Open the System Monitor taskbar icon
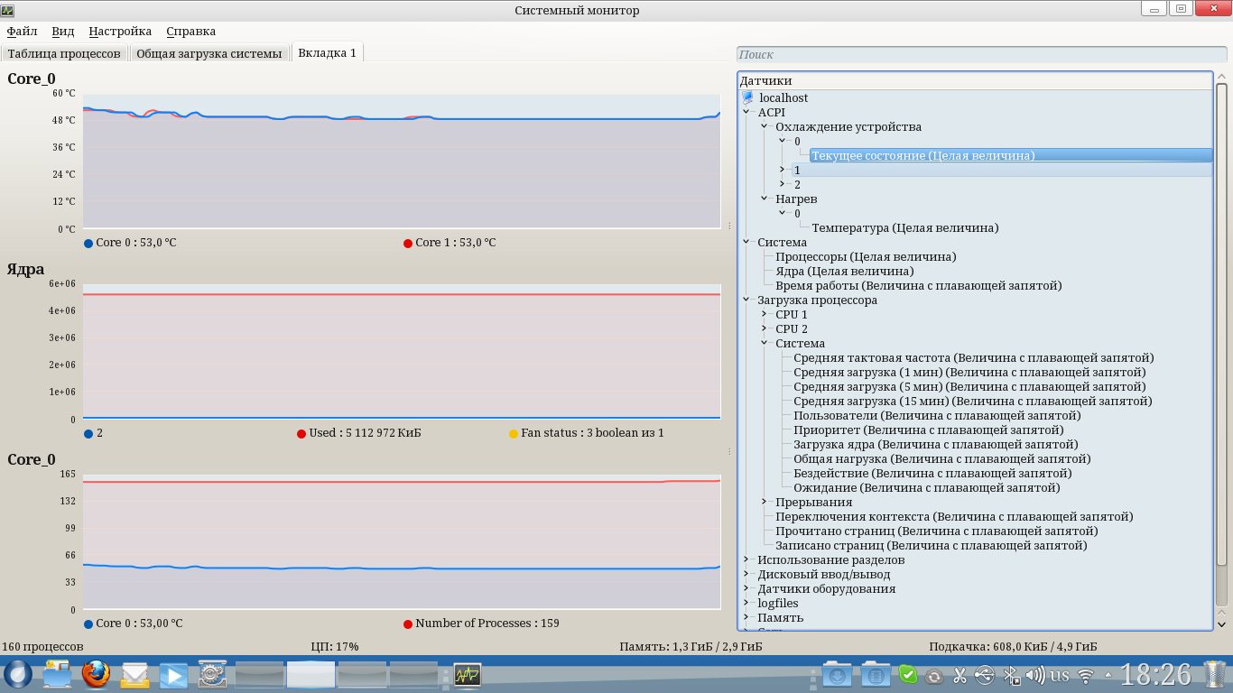 [467, 675]
